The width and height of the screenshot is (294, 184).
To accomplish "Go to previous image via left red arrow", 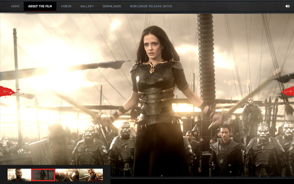I will point(7,91).
